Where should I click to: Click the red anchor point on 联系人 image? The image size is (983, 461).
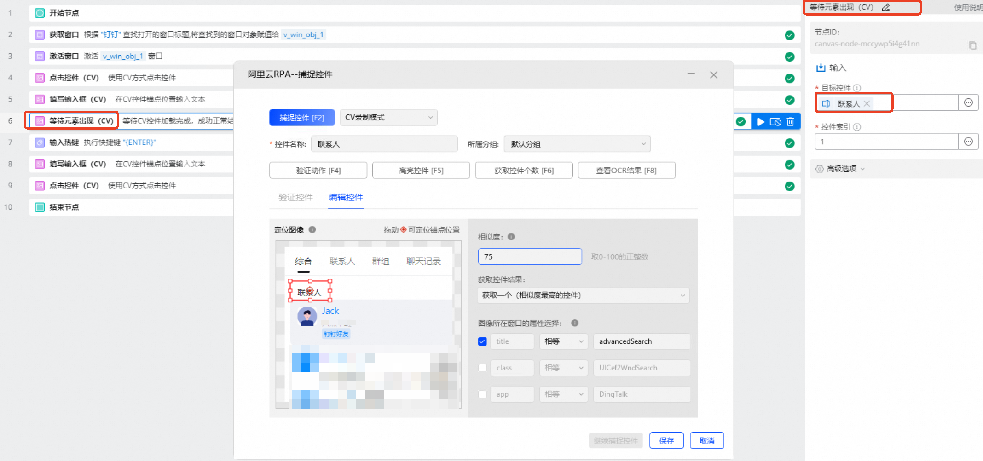[x=310, y=290]
